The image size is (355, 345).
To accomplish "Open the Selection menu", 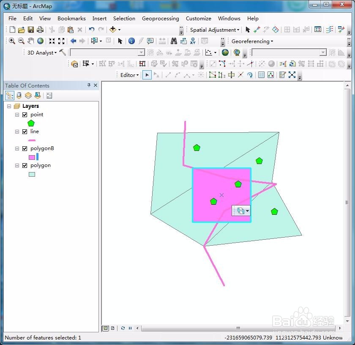I will point(124,18).
